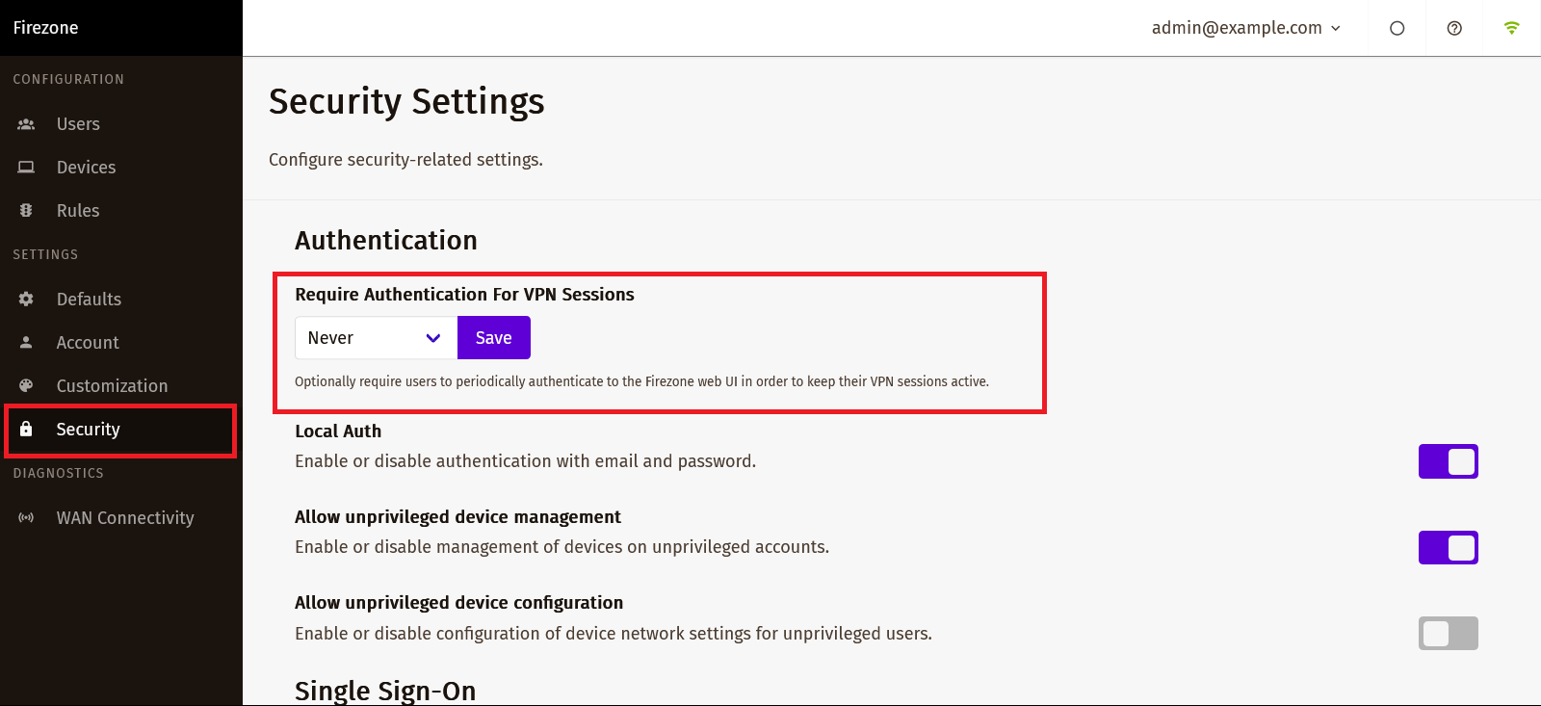Click the SETTINGS sidebar section label
1541x706 pixels.
(45, 255)
